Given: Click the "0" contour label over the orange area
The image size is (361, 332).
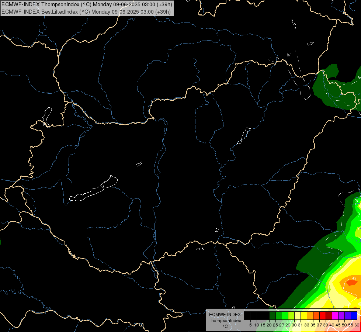Looking at the screenshot, I should point(354,279).
